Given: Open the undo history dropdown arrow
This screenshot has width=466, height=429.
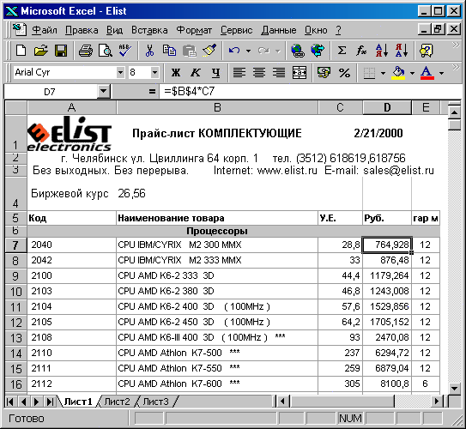Looking at the screenshot, I should pyautogui.click(x=248, y=51).
